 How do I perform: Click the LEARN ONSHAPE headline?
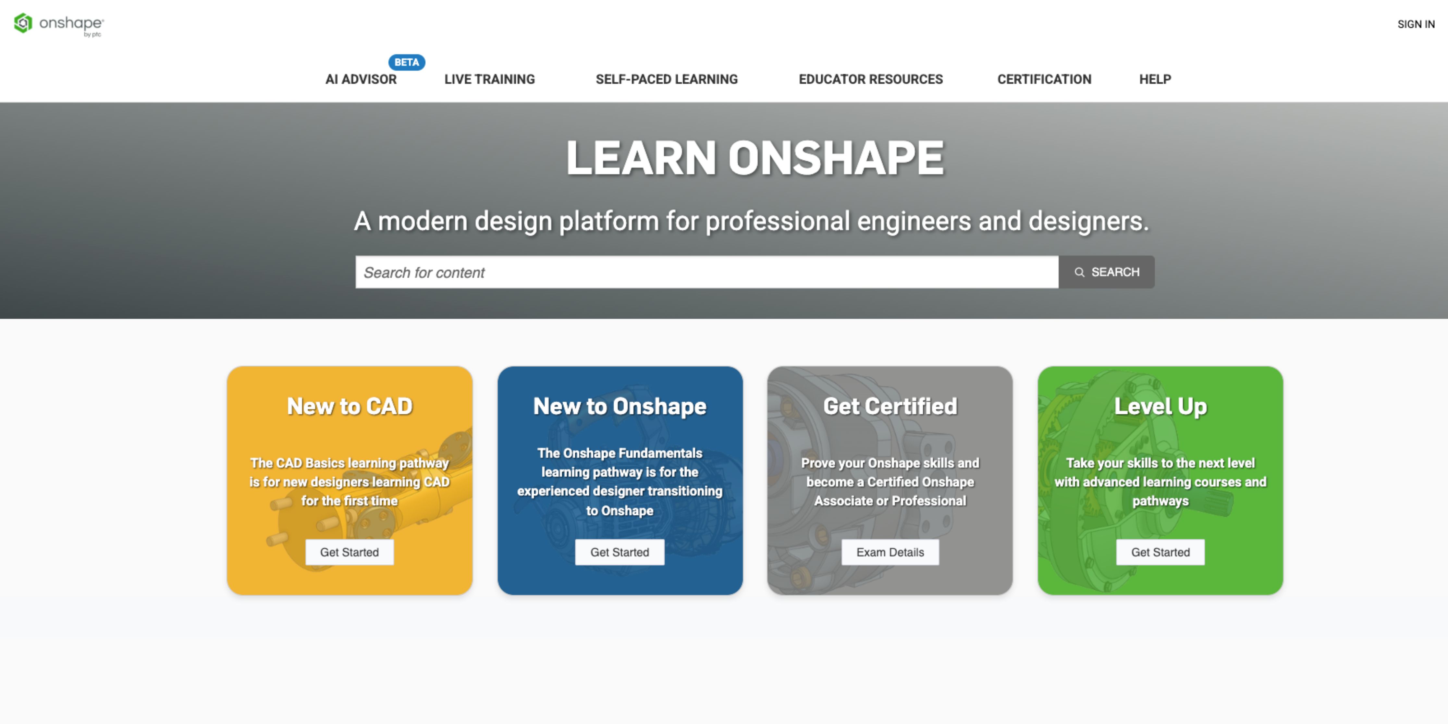[x=755, y=158]
